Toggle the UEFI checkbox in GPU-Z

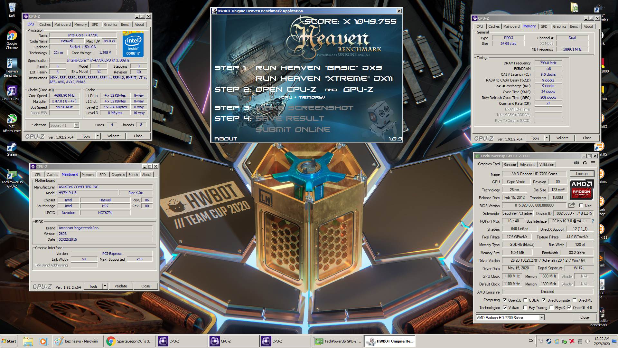pos(581,205)
